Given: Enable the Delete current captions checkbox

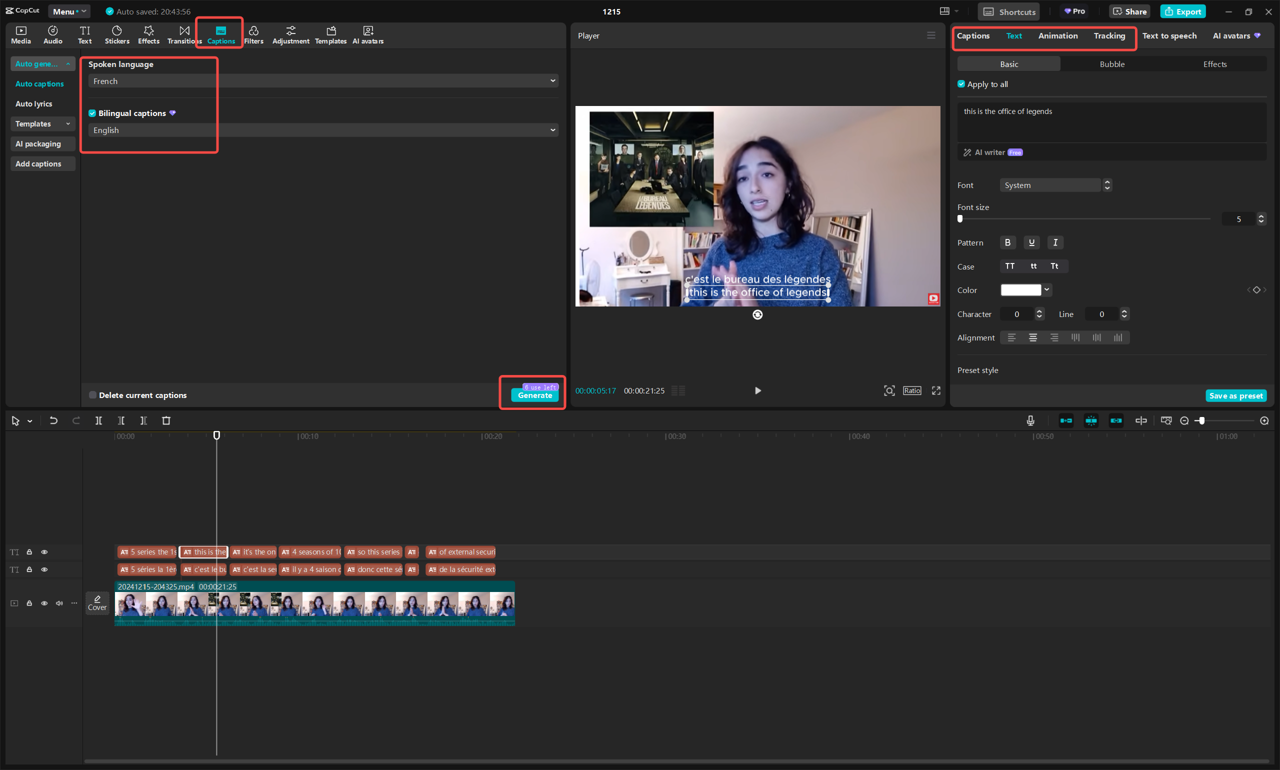Looking at the screenshot, I should 92,395.
